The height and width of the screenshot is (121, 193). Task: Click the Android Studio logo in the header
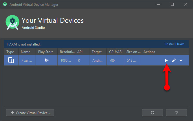[12, 23]
